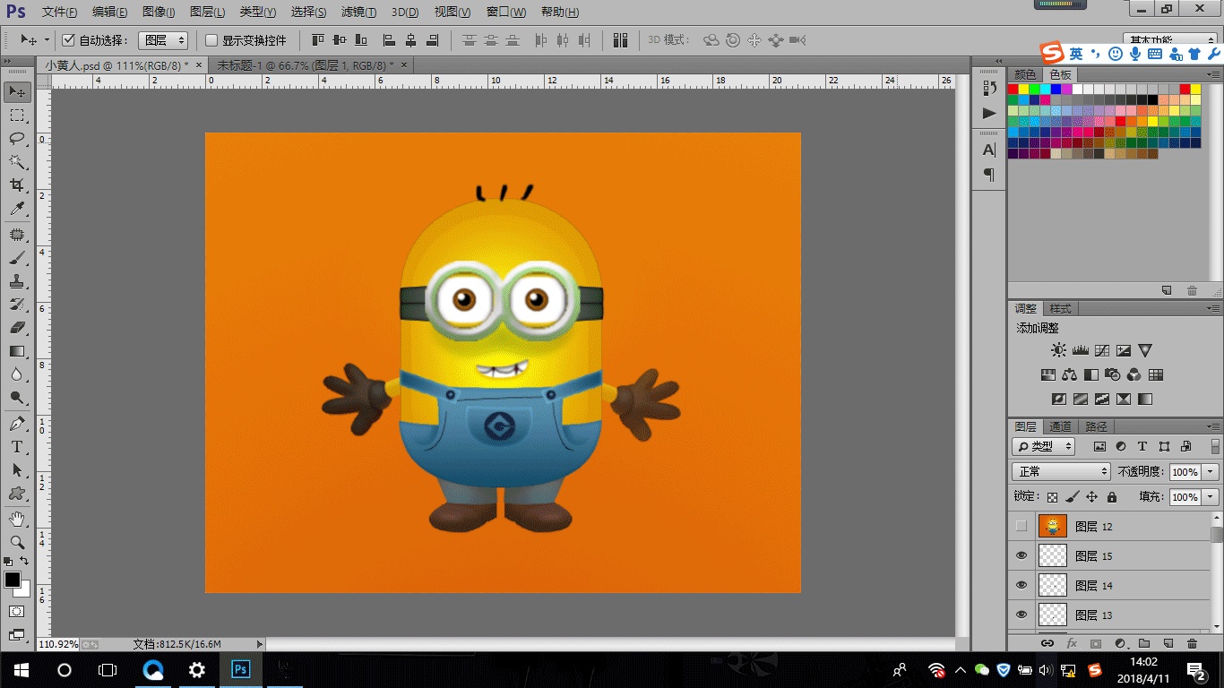Open the History panel icon
1224x688 pixels.
click(989, 88)
